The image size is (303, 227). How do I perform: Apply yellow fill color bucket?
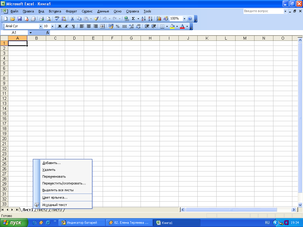172,26
